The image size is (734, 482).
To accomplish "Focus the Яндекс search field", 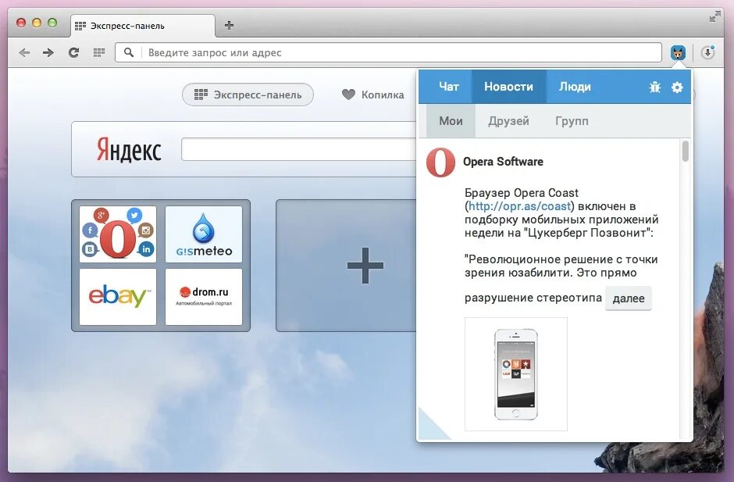I will point(300,149).
